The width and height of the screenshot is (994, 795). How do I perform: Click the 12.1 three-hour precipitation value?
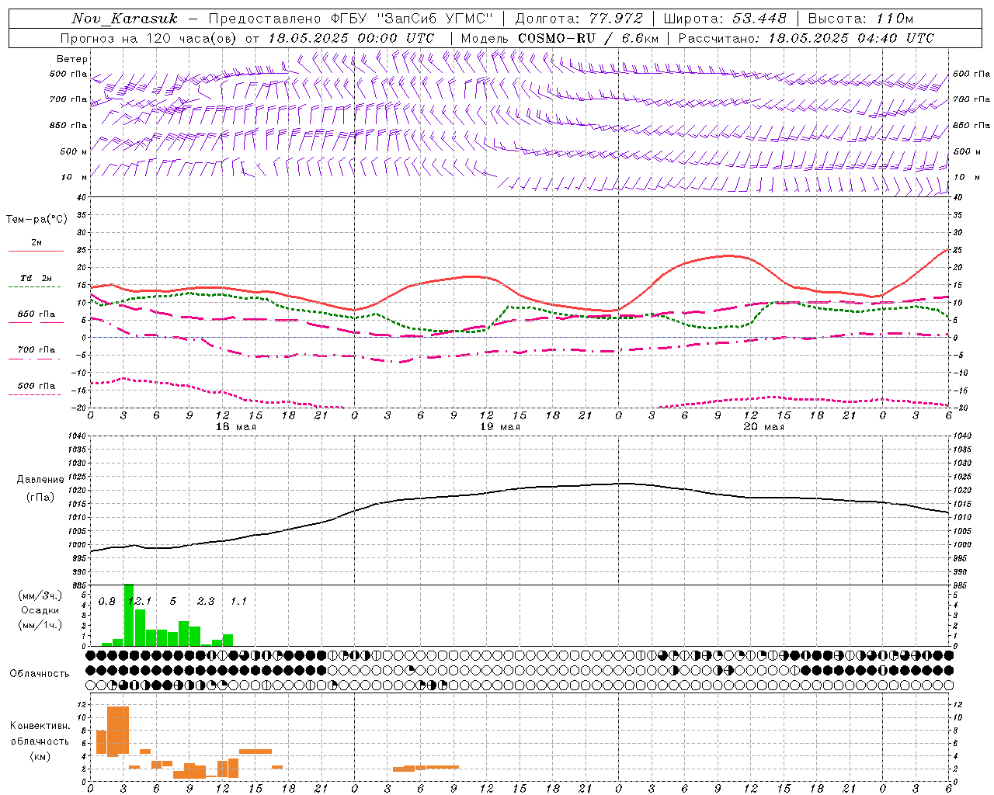tap(140, 602)
